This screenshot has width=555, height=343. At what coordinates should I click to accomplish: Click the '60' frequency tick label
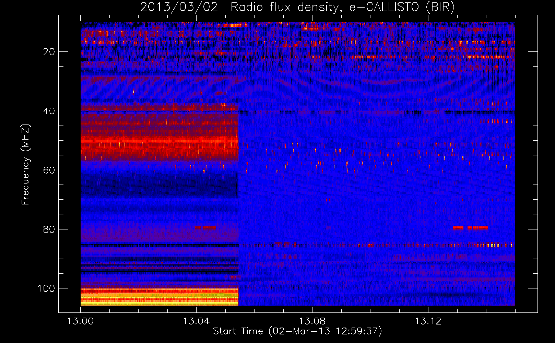pos(49,170)
